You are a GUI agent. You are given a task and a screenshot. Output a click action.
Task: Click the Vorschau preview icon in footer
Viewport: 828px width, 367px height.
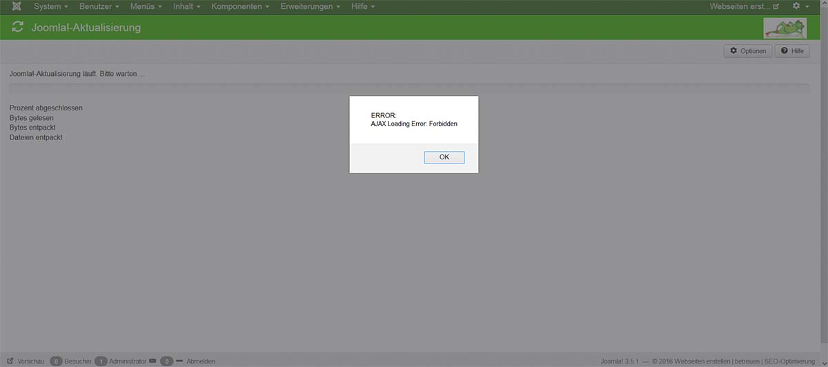point(11,361)
